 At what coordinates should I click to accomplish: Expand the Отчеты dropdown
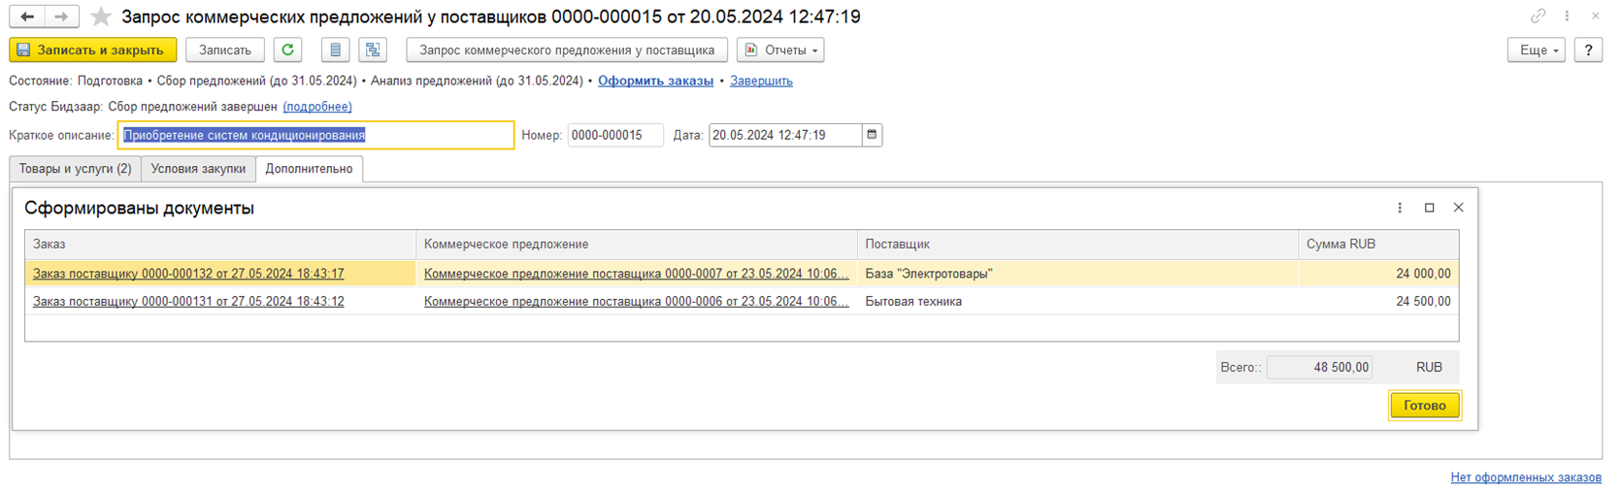pyautogui.click(x=780, y=49)
